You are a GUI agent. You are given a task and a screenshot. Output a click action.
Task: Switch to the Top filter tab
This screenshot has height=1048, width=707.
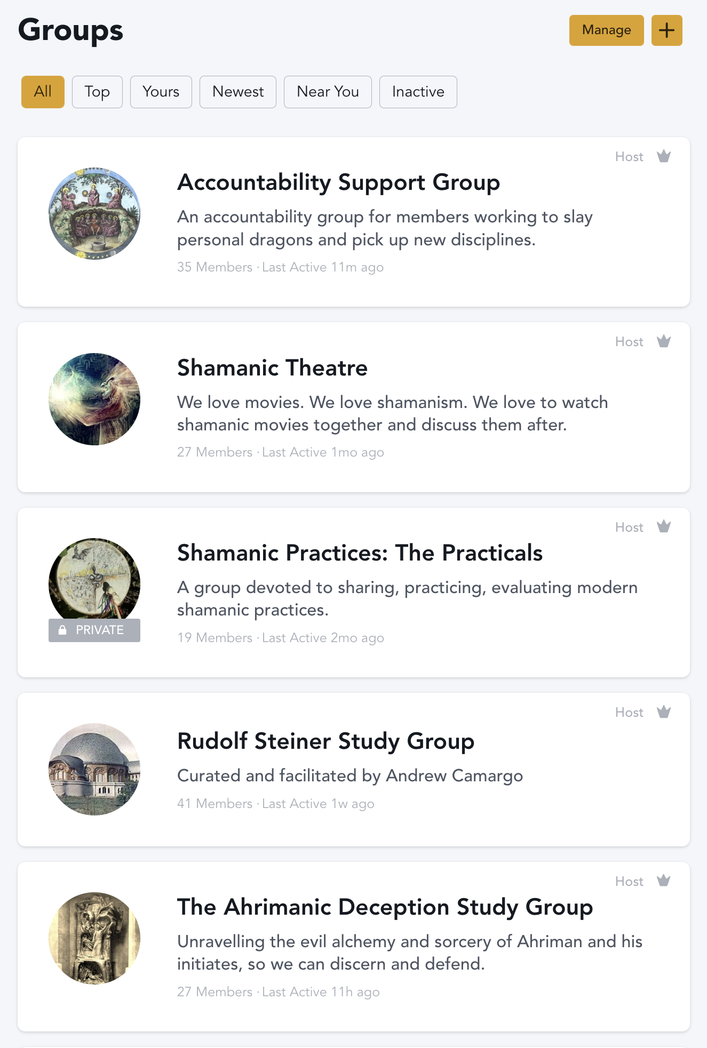(97, 92)
